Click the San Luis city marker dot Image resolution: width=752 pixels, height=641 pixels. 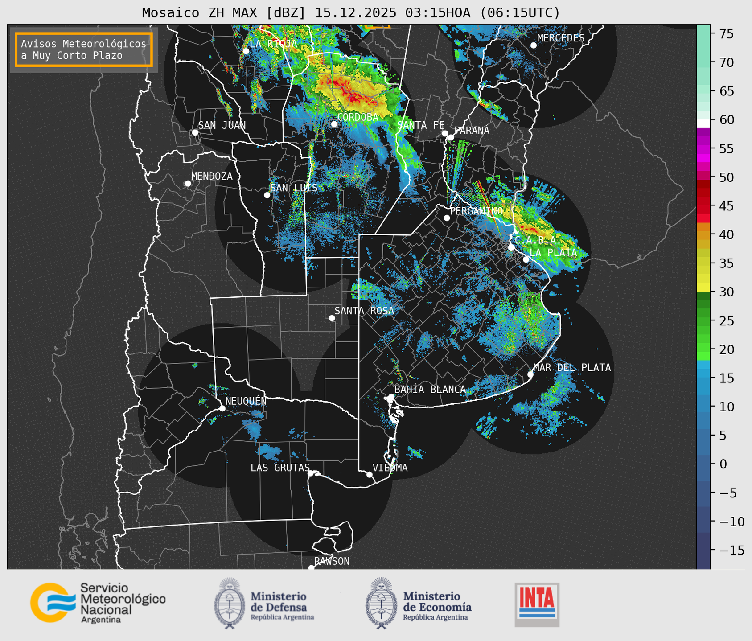pyautogui.click(x=267, y=195)
